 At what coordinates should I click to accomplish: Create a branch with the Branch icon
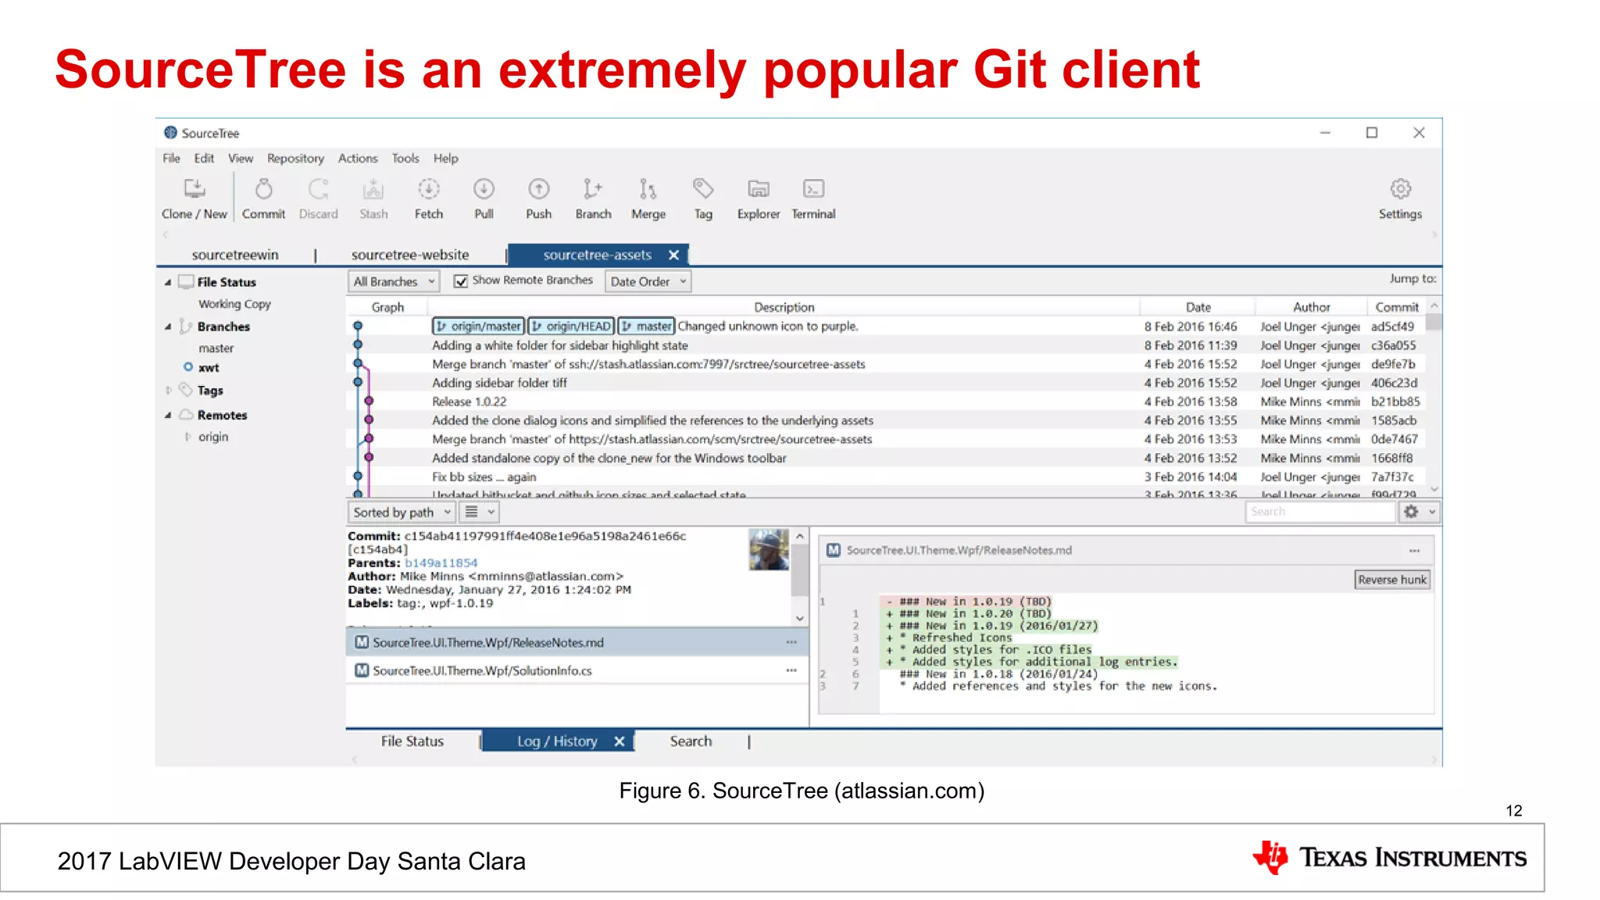[593, 189]
